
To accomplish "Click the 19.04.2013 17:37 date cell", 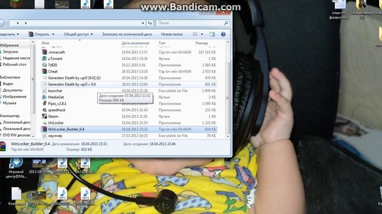I will (x=135, y=52).
